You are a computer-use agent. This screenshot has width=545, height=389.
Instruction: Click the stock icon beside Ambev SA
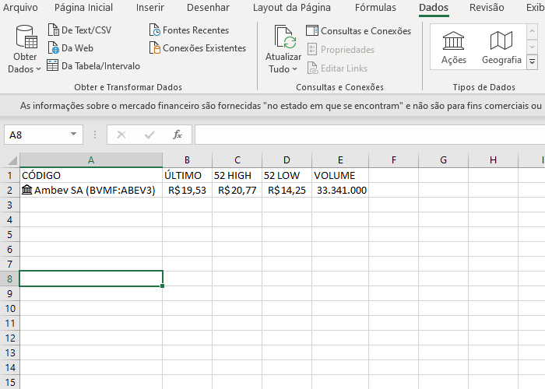(x=26, y=190)
